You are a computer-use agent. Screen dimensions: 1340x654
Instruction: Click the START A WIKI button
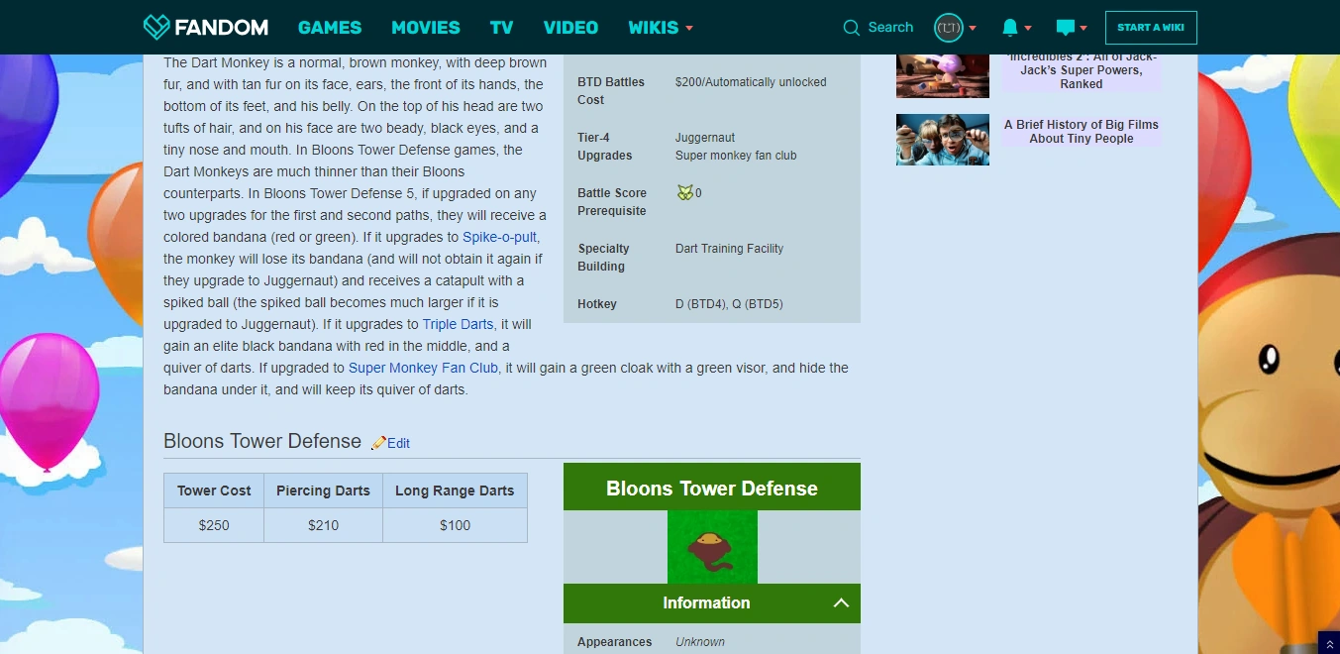(1151, 28)
